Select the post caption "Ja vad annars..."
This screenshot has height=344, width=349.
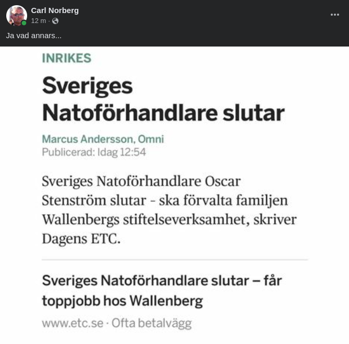click(x=34, y=36)
